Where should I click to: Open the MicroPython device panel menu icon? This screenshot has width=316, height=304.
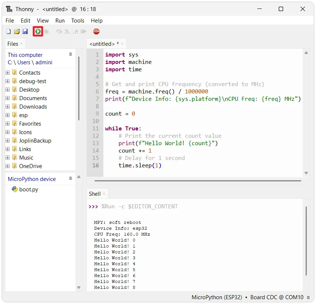[71, 178]
